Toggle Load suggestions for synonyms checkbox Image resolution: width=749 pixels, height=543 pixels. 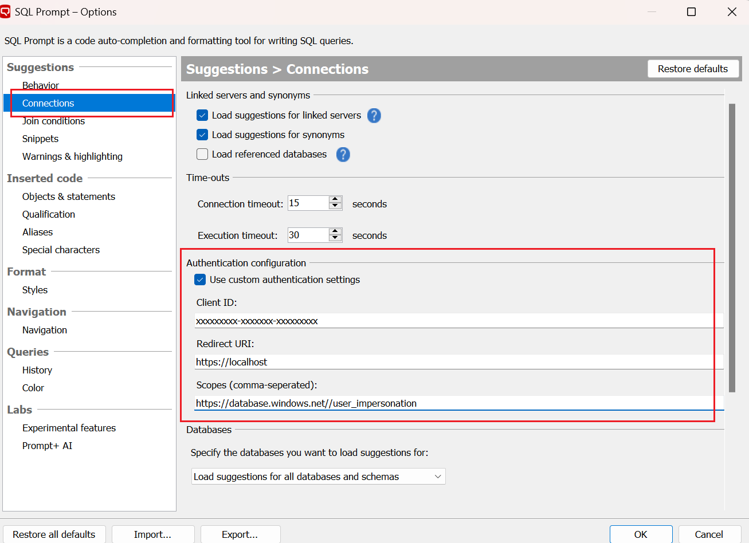coord(202,135)
